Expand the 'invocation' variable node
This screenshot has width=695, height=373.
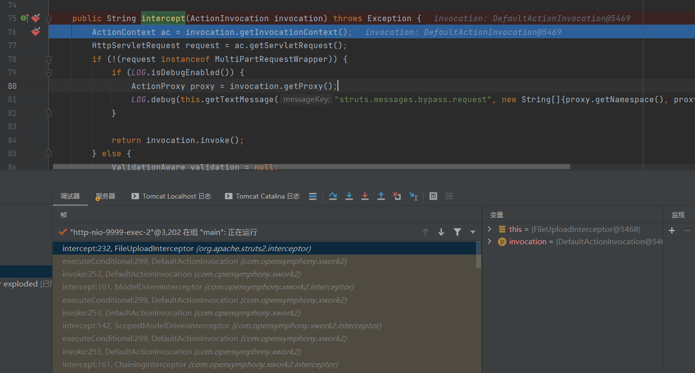[489, 241]
